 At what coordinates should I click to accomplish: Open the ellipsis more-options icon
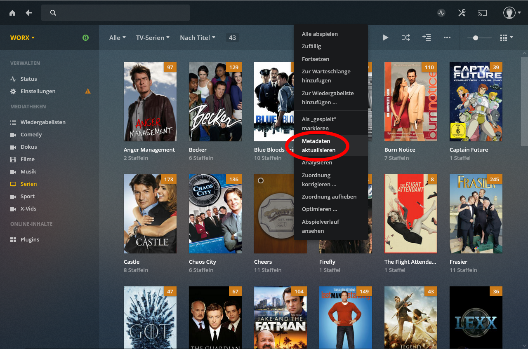point(447,37)
